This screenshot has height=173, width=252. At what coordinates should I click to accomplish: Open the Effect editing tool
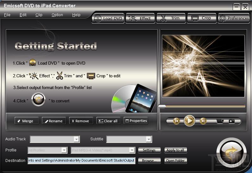(x=140, y=18)
